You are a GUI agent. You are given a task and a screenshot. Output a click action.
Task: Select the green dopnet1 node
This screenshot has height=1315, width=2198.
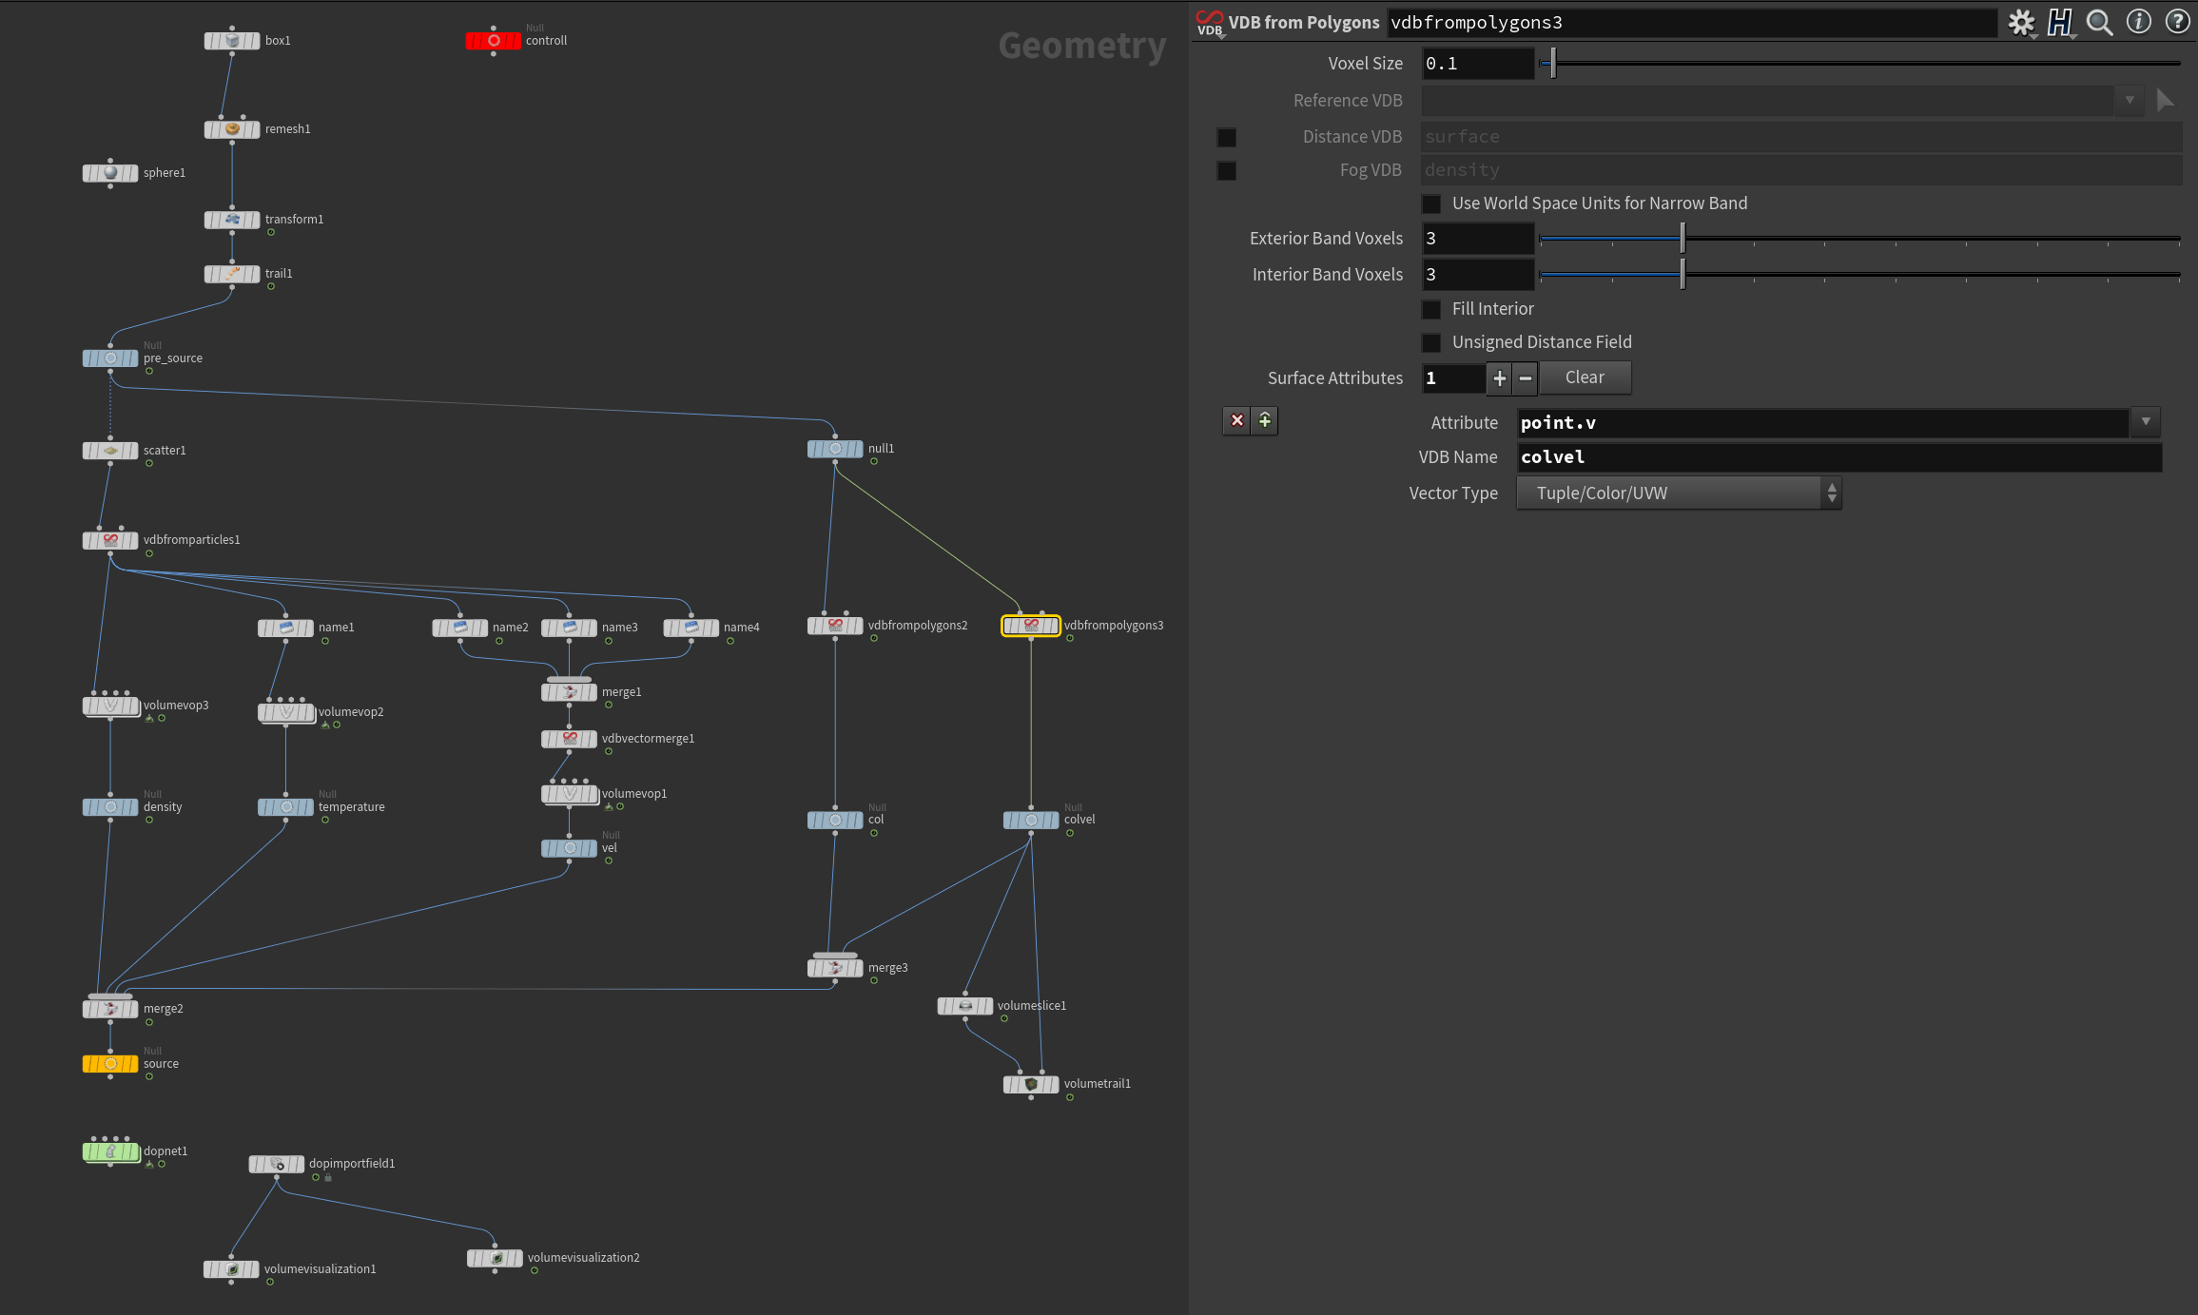110,1151
